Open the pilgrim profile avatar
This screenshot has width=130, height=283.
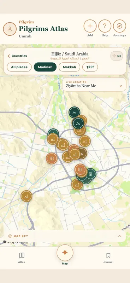tap(10, 29)
